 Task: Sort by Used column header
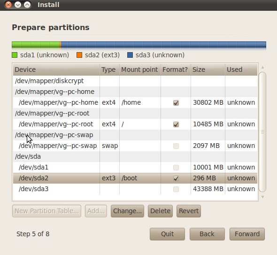point(241,70)
